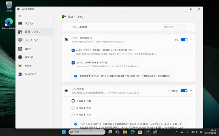Viewport: 219px width, 136px height.
Task: Click the info icon in battery lifespan note
Action: (x=76, y=124)
